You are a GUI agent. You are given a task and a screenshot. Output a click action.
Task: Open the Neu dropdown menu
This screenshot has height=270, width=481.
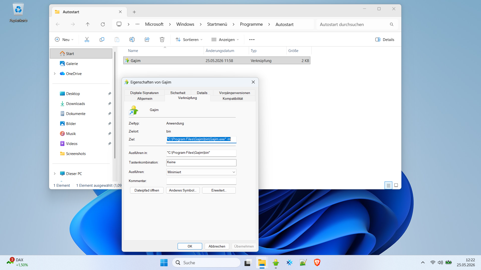click(x=64, y=39)
